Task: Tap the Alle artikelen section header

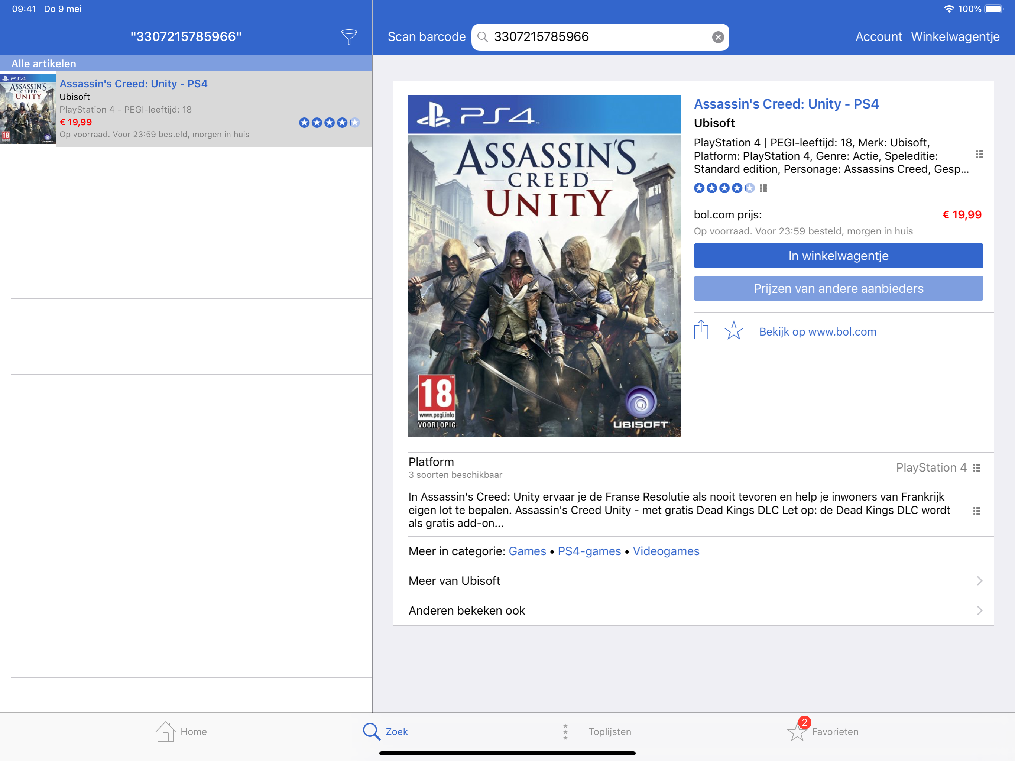Action: [186, 63]
